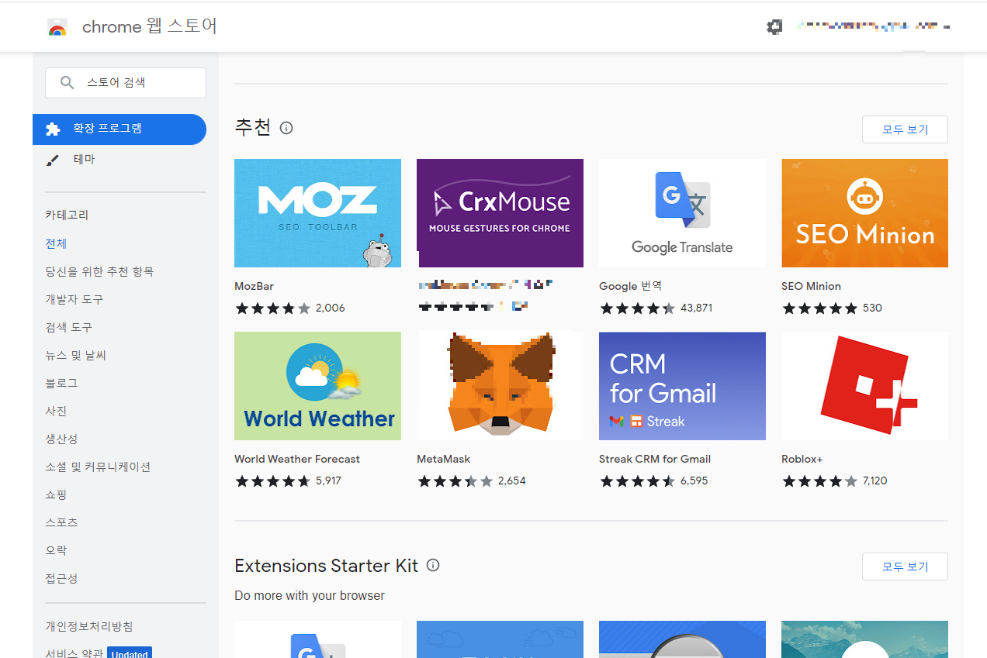Click the Google 번역 extension title
This screenshot has width=987, height=658.
pos(630,286)
